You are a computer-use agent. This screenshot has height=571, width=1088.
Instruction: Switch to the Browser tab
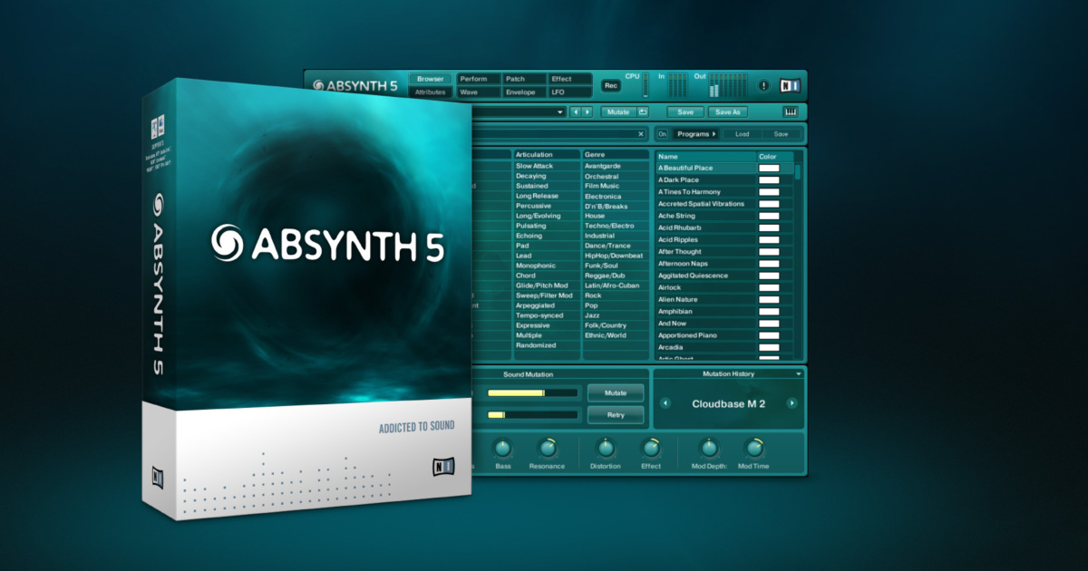pyautogui.click(x=431, y=79)
